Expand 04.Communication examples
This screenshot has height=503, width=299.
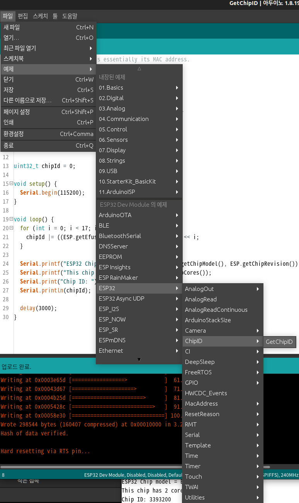[x=139, y=119]
